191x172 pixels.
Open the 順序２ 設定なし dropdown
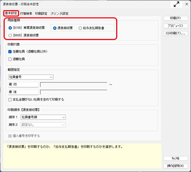click(43, 125)
